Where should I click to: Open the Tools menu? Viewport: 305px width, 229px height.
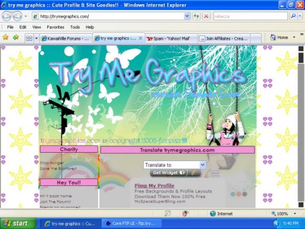point(75,27)
